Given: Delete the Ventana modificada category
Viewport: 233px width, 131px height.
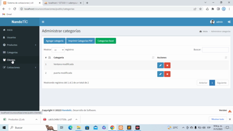Looking at the screenshot, I should pos(167,65).
